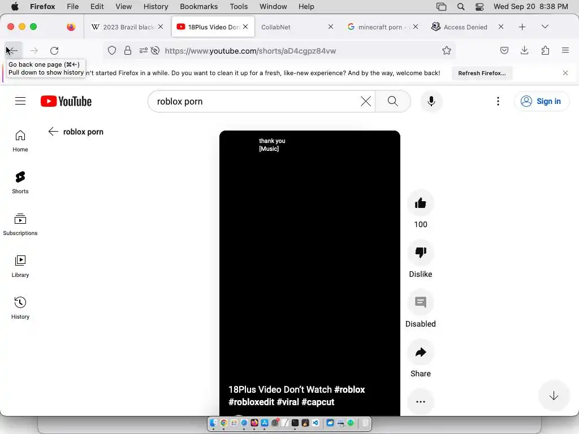
Task: Dislike the short with thumbs down
Action: coord(421,253)
